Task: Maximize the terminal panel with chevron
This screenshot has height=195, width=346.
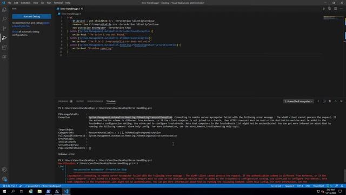Action: (x=336, y=101)
